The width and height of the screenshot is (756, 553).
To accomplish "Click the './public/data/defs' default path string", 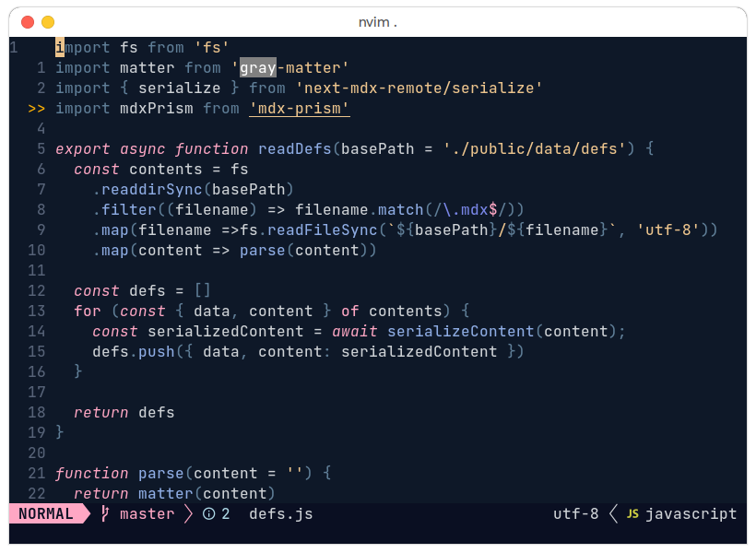I will pyautogui.click(x=534, y=149).
